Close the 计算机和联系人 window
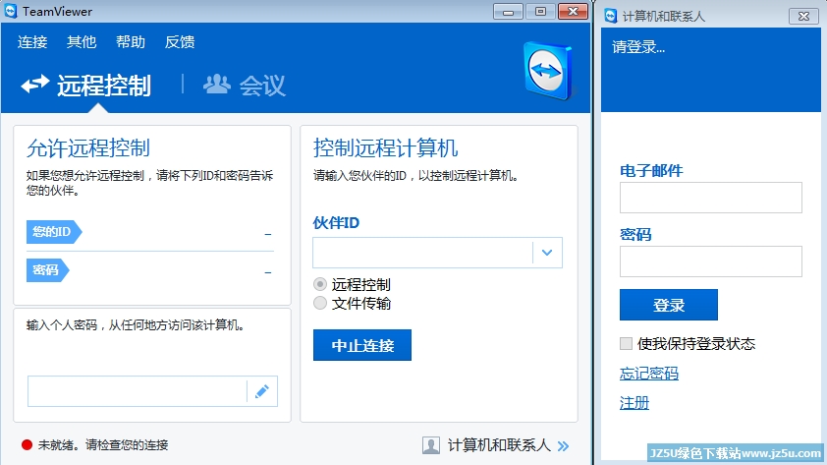 tap(803, 17)
